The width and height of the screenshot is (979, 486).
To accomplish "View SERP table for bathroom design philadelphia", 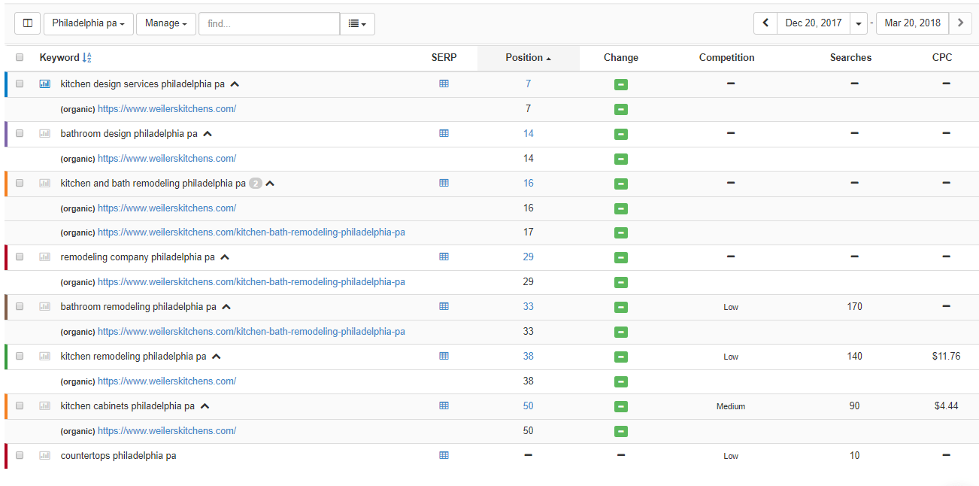I will pos(444,133).
